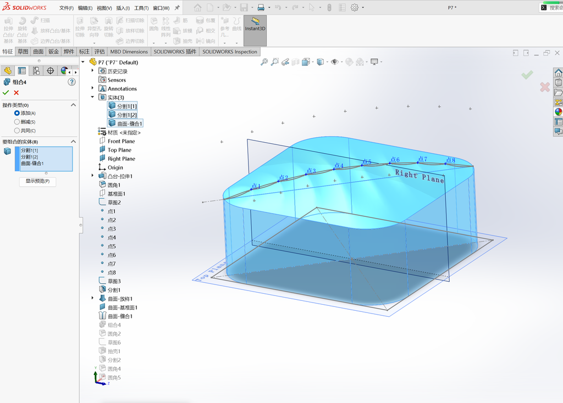Open the Options gear dropdown arrow
Image resolution: width=563 pixels, height=403 pixels.
(x=363, y=8)
